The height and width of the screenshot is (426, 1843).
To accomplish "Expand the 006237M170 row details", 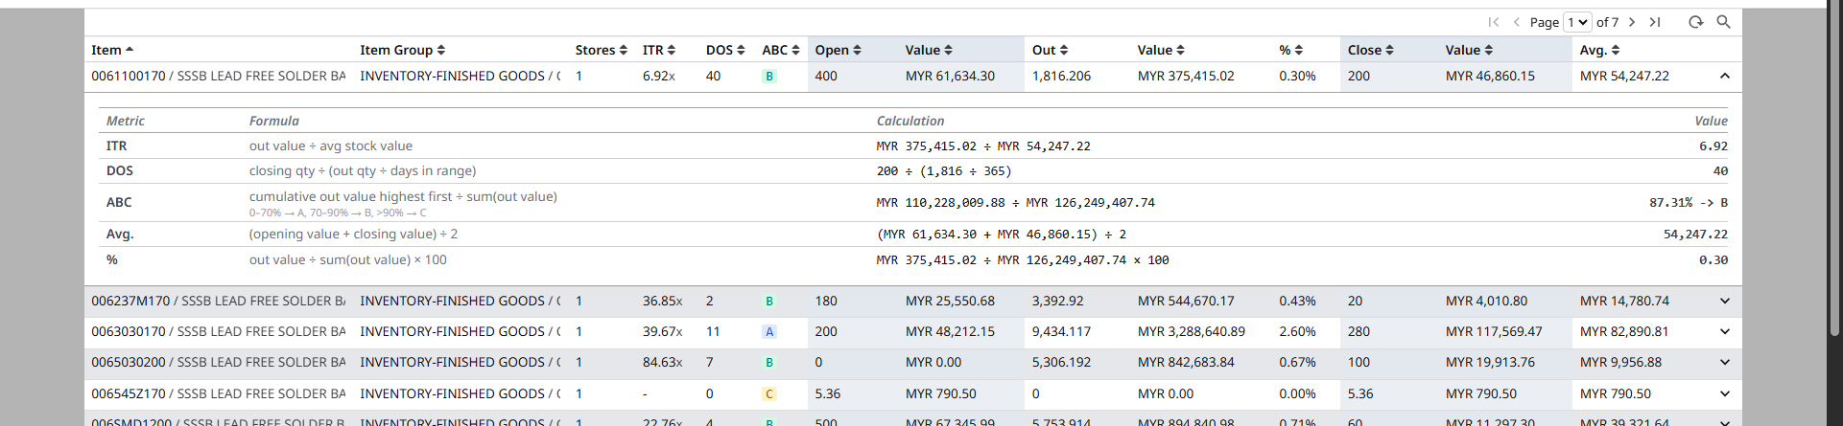I will tap(1724, 301).
